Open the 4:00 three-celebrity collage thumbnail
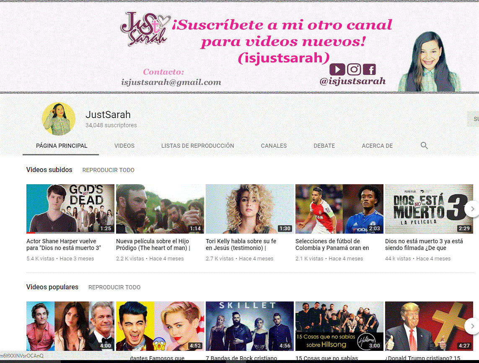 pyautogui.click(x=70, y=326)
